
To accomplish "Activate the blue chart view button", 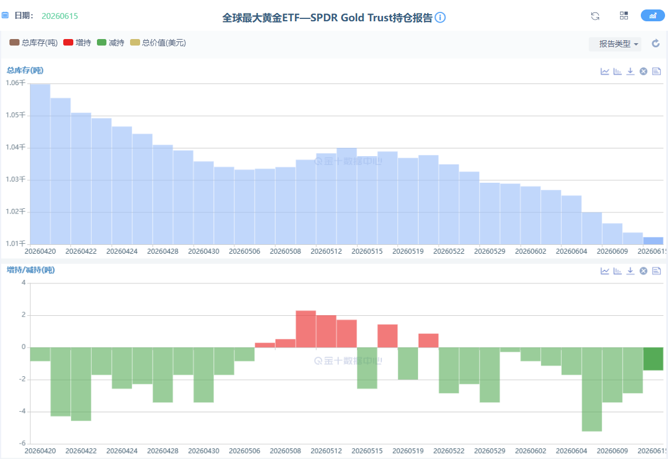I will tap(653, 16).
